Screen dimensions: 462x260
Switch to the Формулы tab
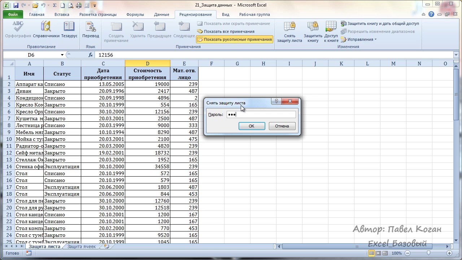(135, 14)
